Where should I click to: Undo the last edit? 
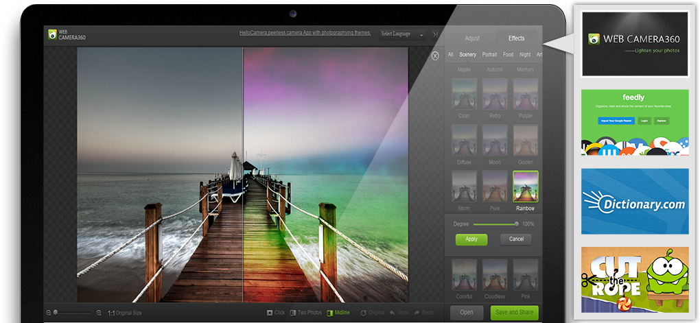coord(398,313)
